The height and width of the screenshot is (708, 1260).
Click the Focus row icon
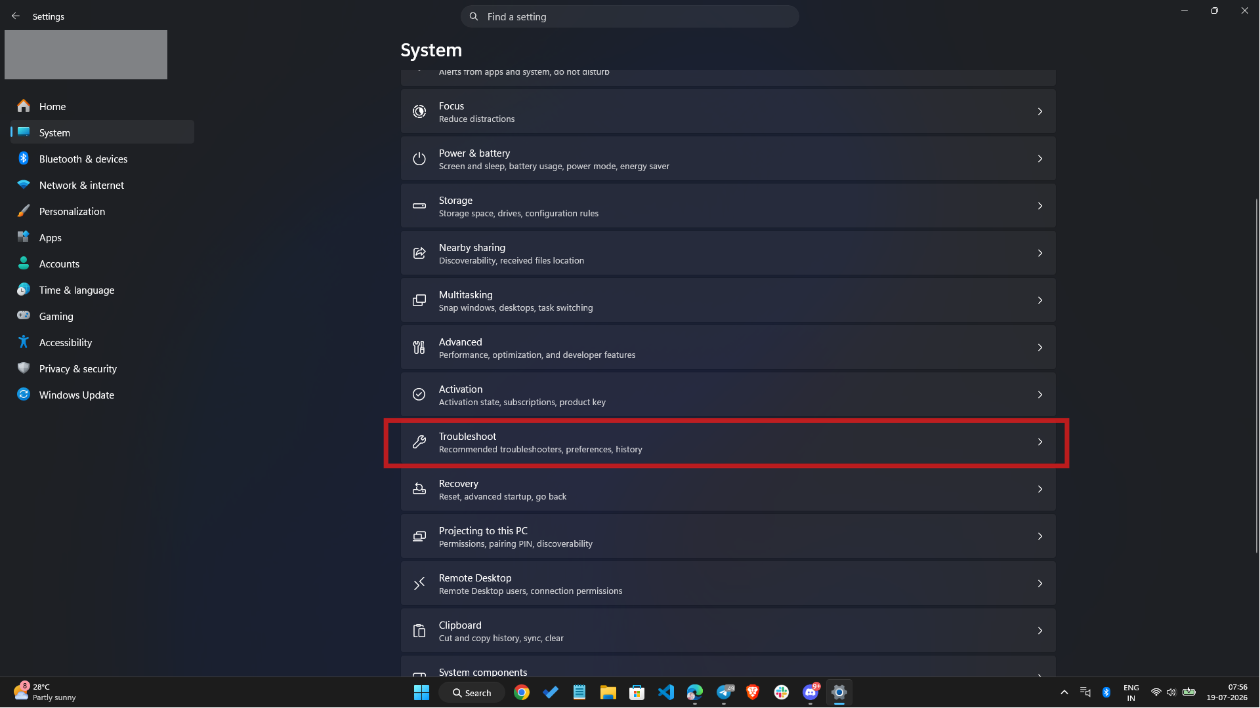[419, 111]
